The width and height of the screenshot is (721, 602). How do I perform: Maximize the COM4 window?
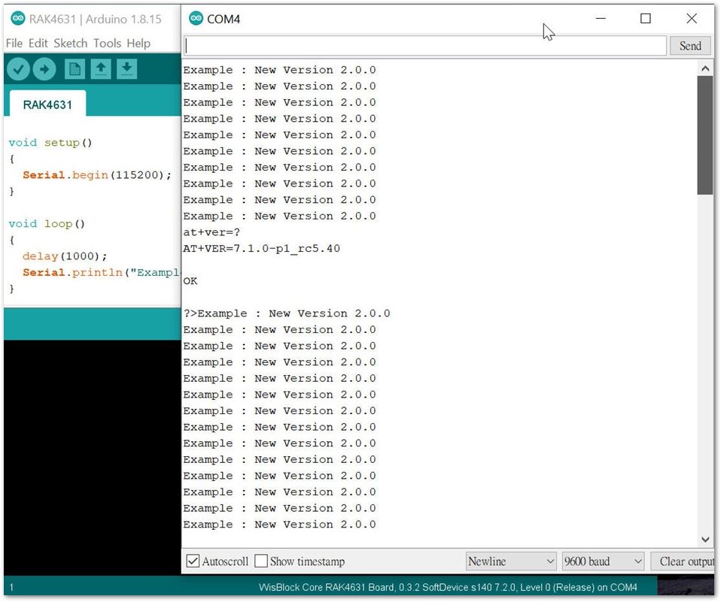coord(646,18)
